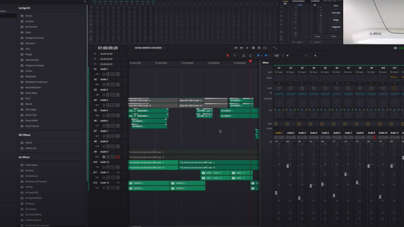Image resolution: width=404 pixels, height=227 pixels.
Task: Open the flag color dropdown chevron
Action: (262, 55)
